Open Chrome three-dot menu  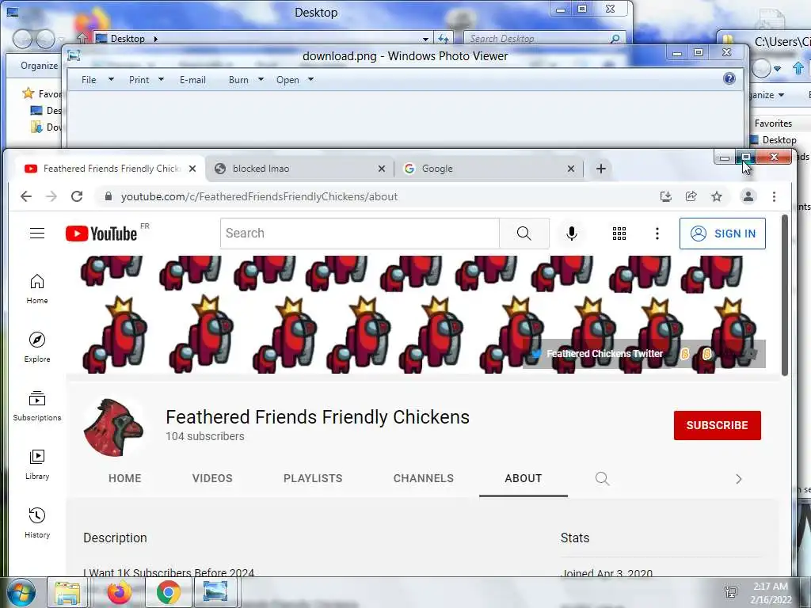tap(774, 196)
